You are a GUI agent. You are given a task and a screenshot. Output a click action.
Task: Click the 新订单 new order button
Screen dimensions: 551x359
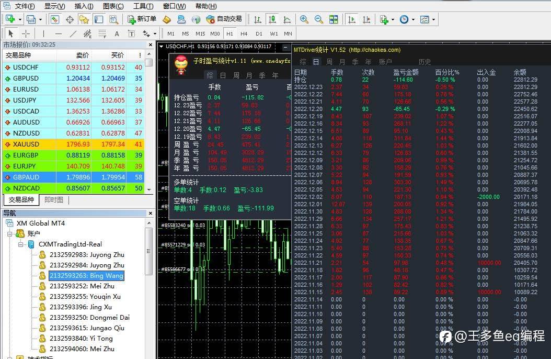click(142, 19)
